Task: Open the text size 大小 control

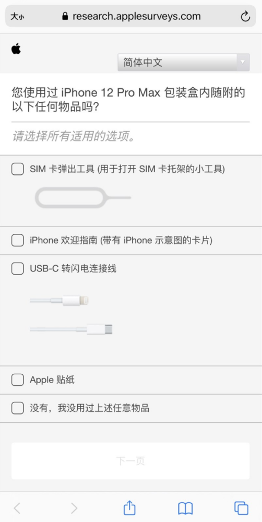Action: [x=17, y=16]
